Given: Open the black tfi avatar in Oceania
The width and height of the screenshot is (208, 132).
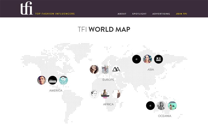Looking at the screenshot, I should coord(151,105).
